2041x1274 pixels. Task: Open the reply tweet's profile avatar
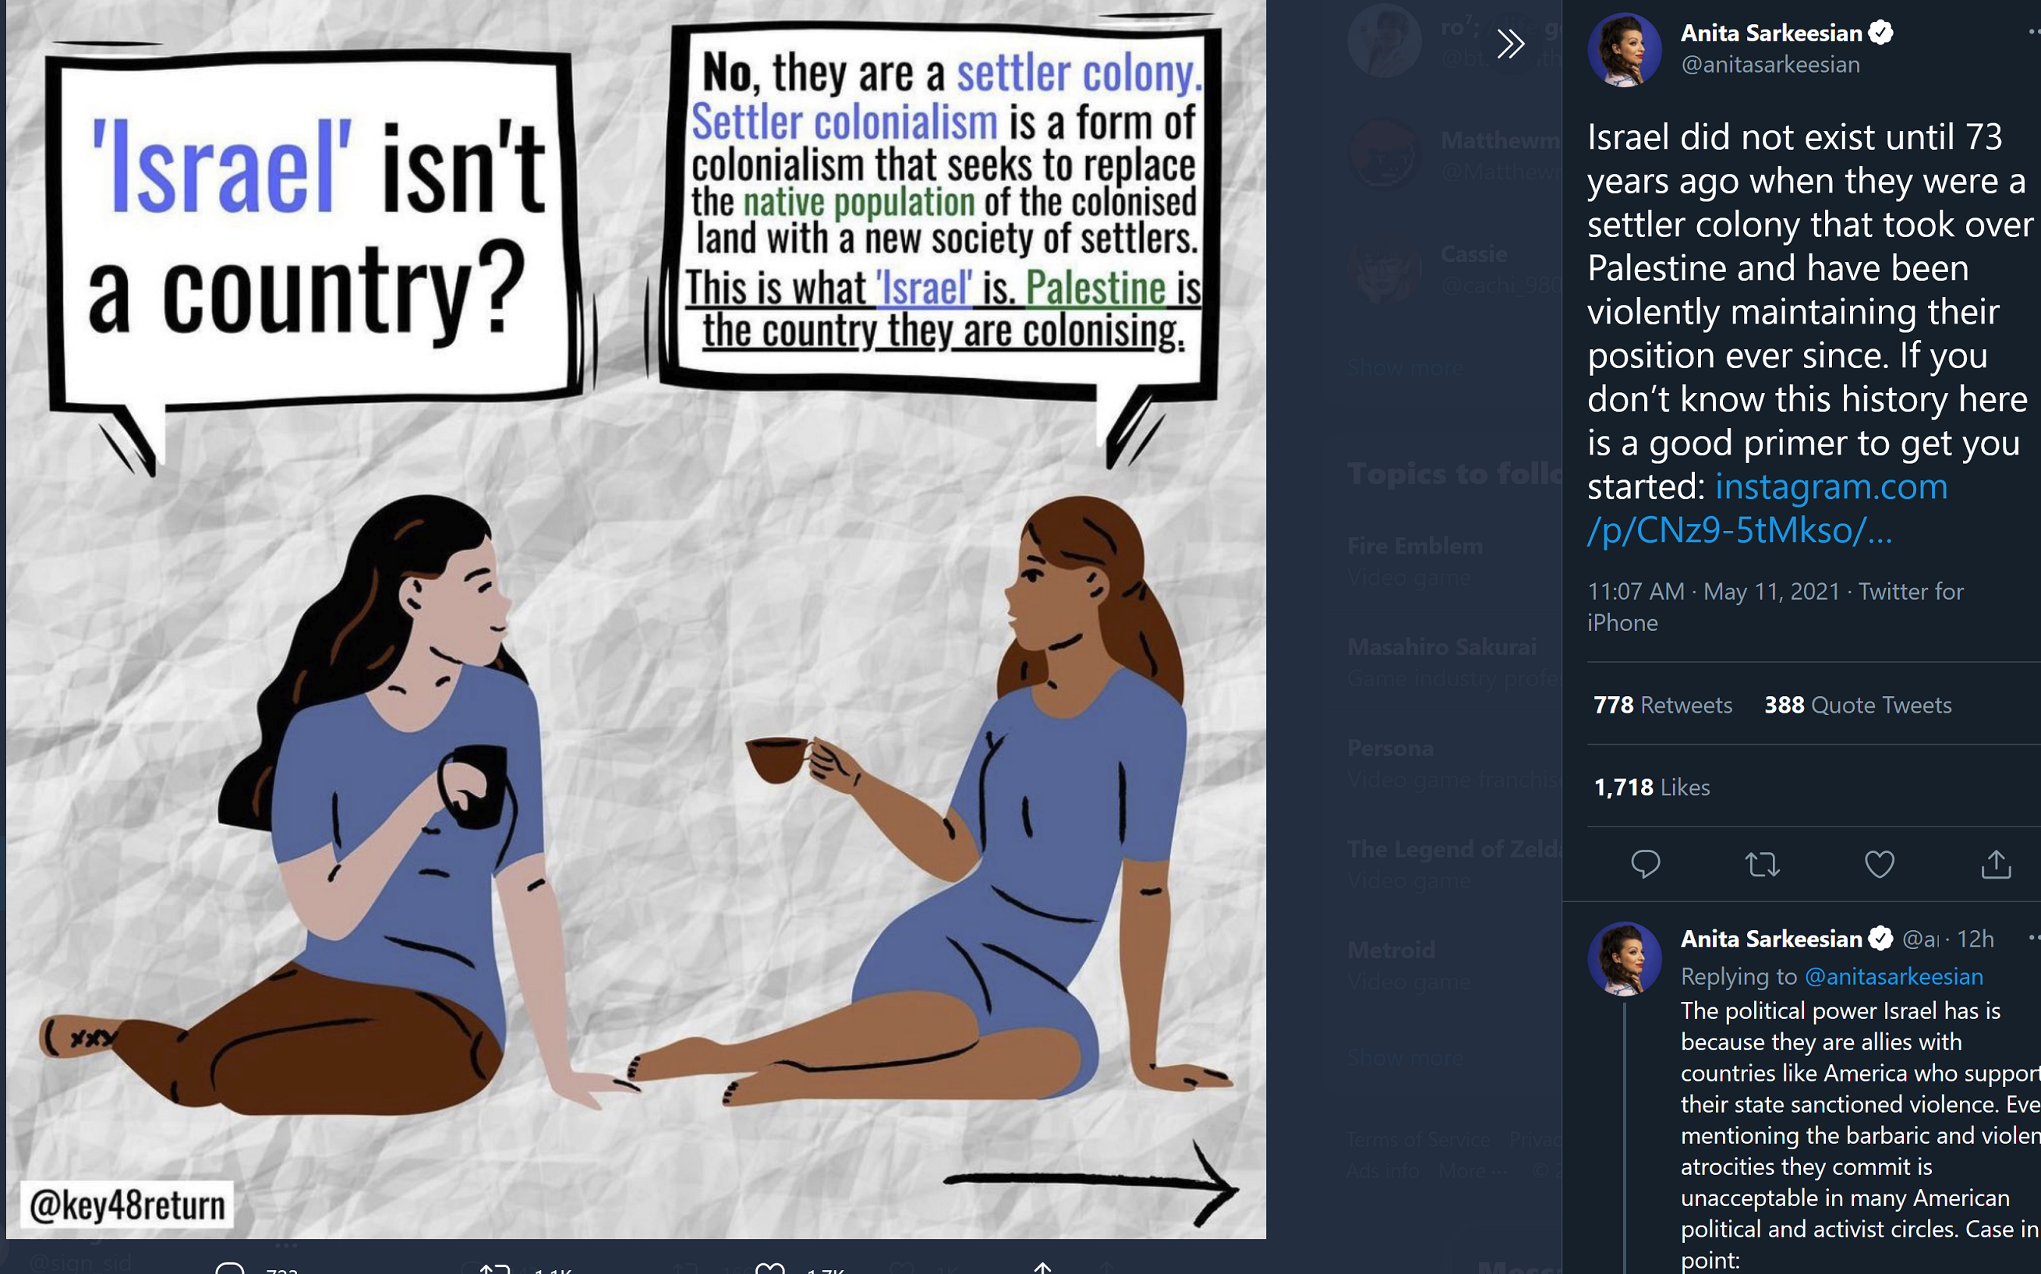1624,959
